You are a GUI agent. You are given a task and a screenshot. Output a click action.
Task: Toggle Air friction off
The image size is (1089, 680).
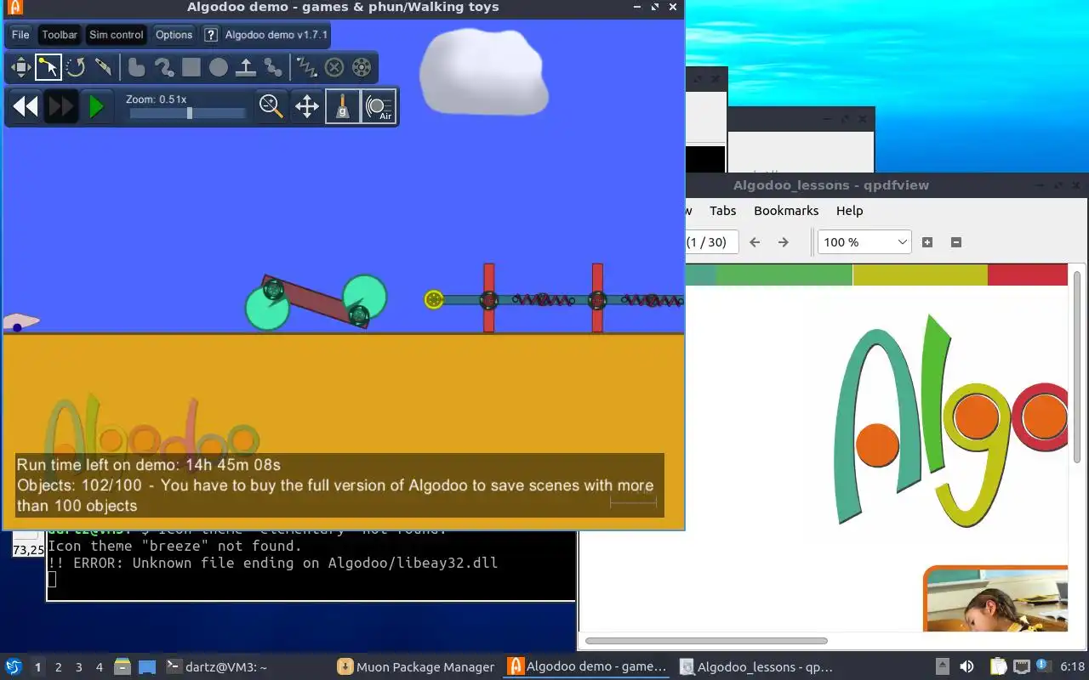click(x=379, y=106)
